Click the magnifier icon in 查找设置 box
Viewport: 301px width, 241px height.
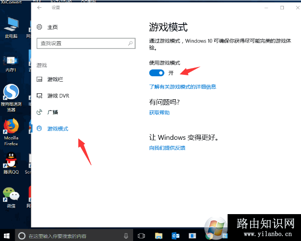[130, 44]
